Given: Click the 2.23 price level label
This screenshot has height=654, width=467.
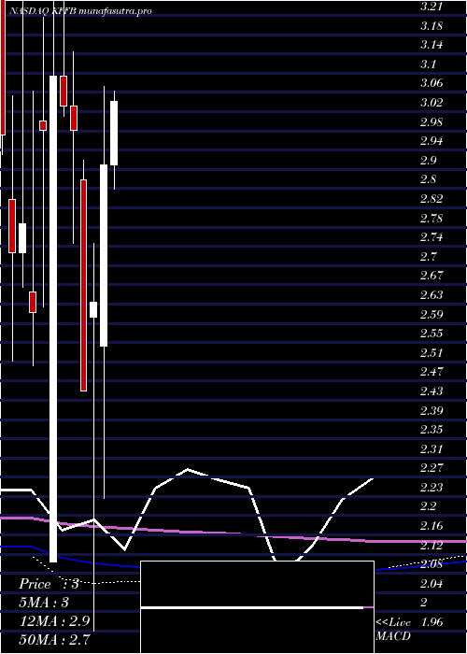Looking at the screenshot, I should point(432,487).
